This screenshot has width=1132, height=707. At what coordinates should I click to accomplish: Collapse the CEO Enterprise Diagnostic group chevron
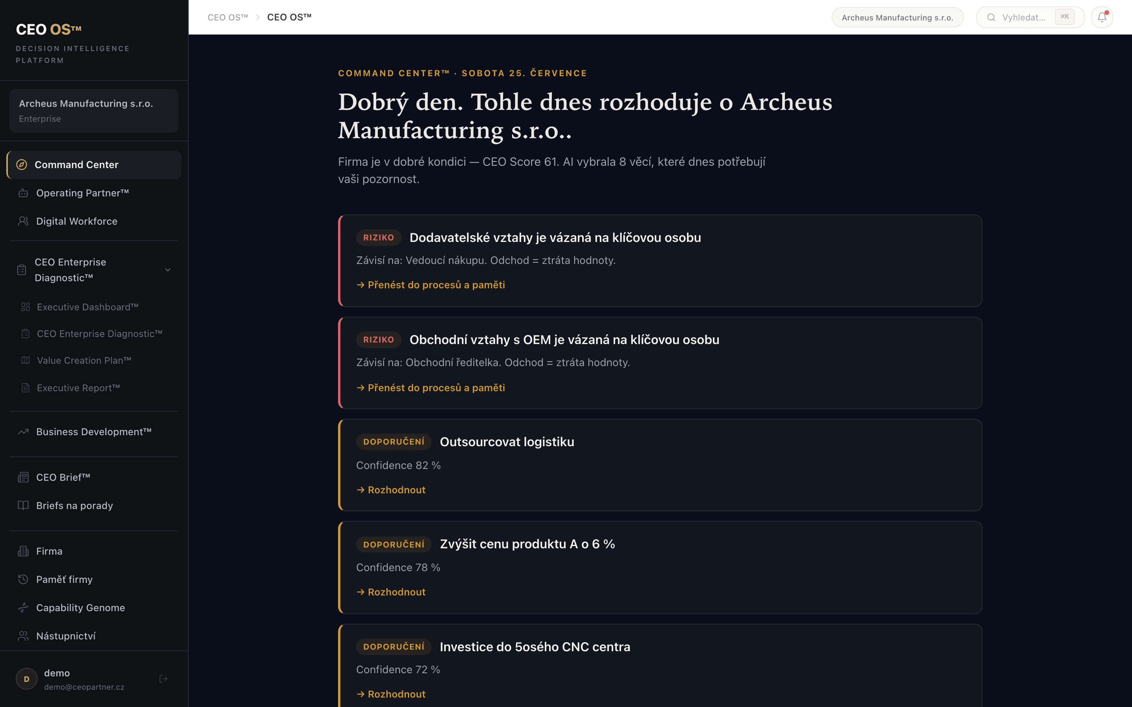tap(167, 270)
